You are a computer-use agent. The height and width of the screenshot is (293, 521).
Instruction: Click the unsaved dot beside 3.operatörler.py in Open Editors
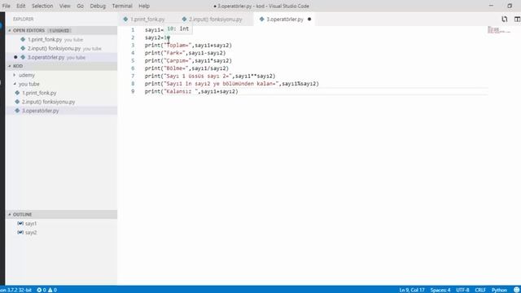[15, 58]
